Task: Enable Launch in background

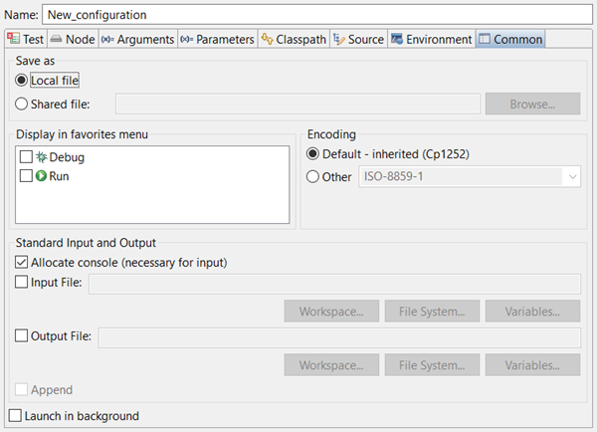Action: pos(15,415)
